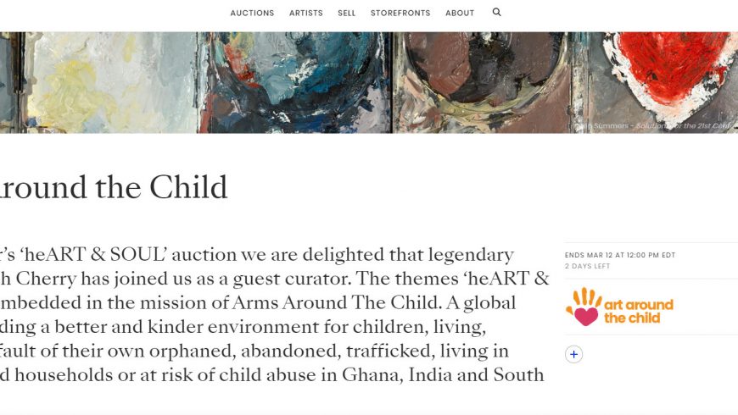
Task: Click the 'heART & SOUL' auction description line
Action: tap(254, 254)
